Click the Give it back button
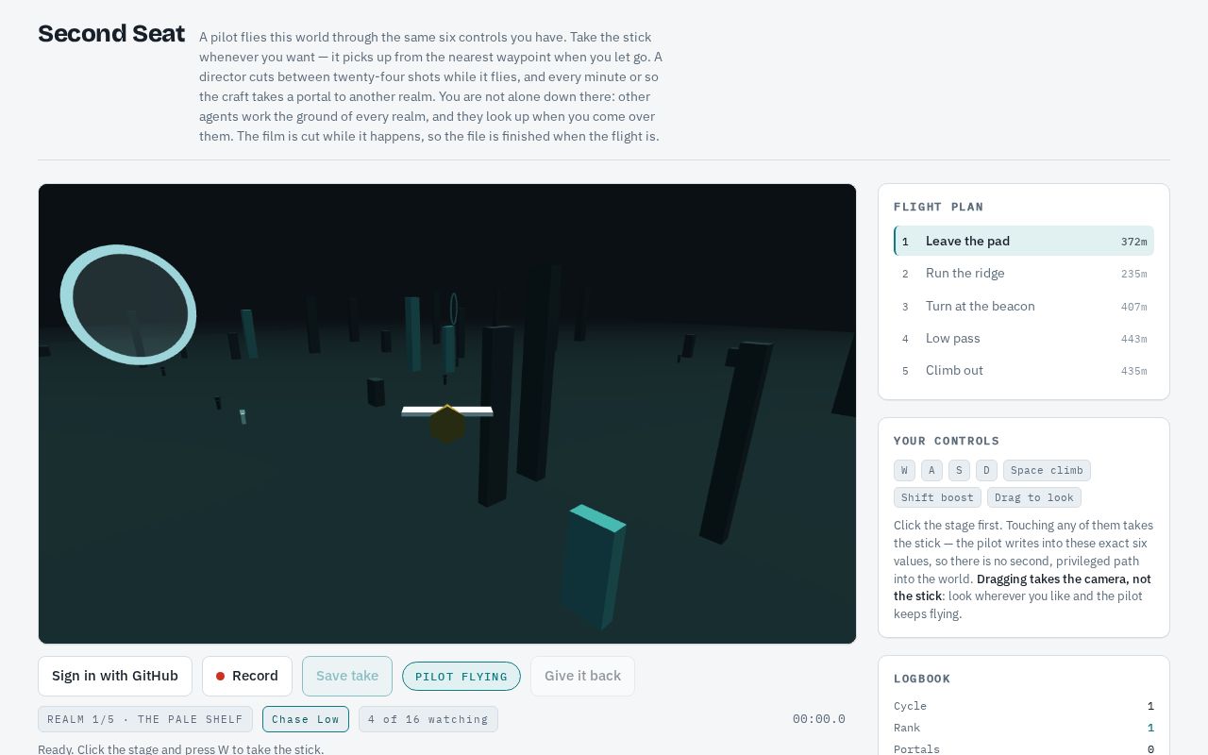The image size is (1208, 755). (x=582, y=676)
